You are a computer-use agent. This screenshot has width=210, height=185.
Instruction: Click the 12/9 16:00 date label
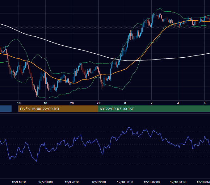(x=19, y=182)
